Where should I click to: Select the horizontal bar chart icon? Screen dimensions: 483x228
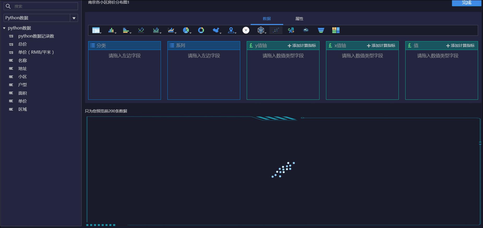(126, 30)
